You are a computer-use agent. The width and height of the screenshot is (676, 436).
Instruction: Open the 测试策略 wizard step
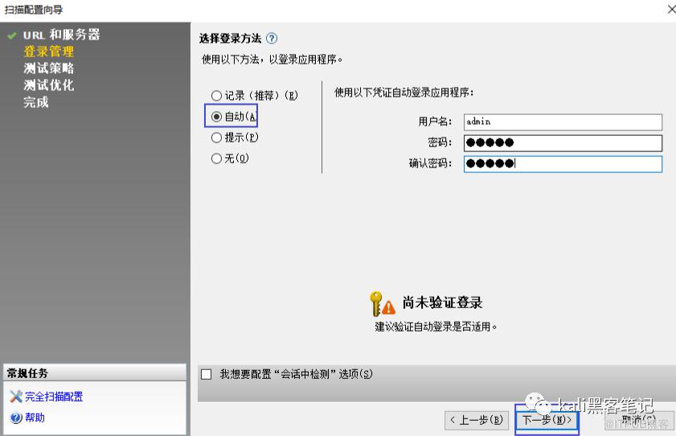coord(49,68)
